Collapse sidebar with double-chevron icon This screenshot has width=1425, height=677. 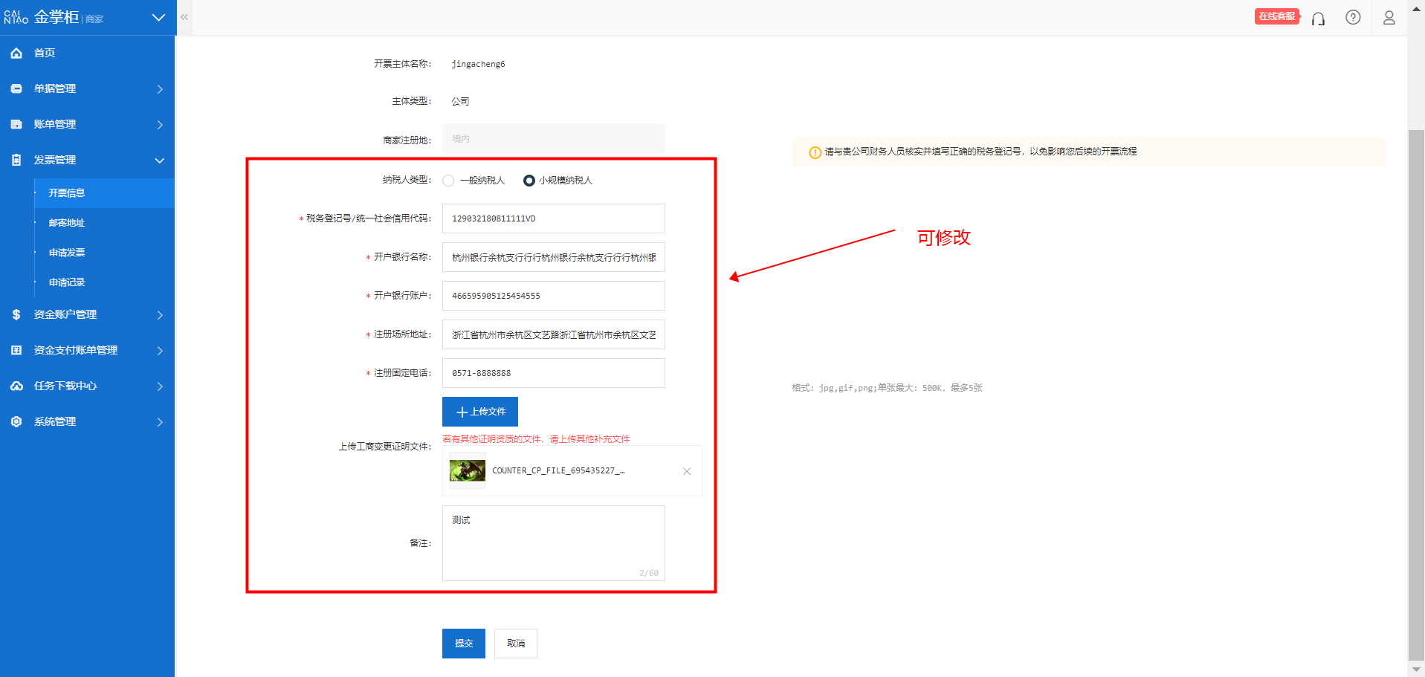(184, 17)
